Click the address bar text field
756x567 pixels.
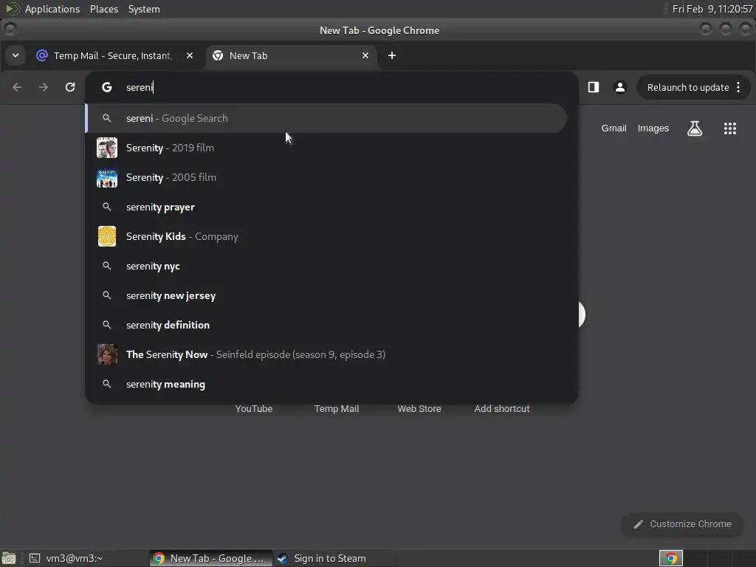[x=333, y=87]
